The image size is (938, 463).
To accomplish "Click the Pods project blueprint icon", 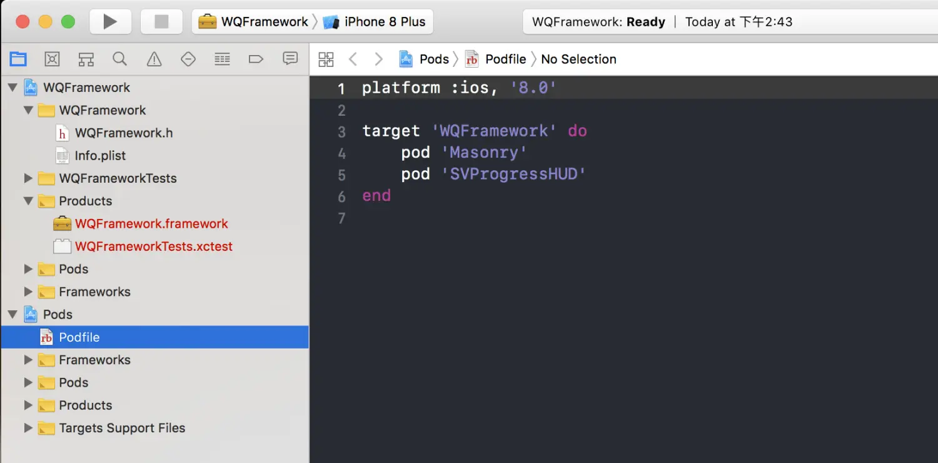I will click(x=31, y=314).
